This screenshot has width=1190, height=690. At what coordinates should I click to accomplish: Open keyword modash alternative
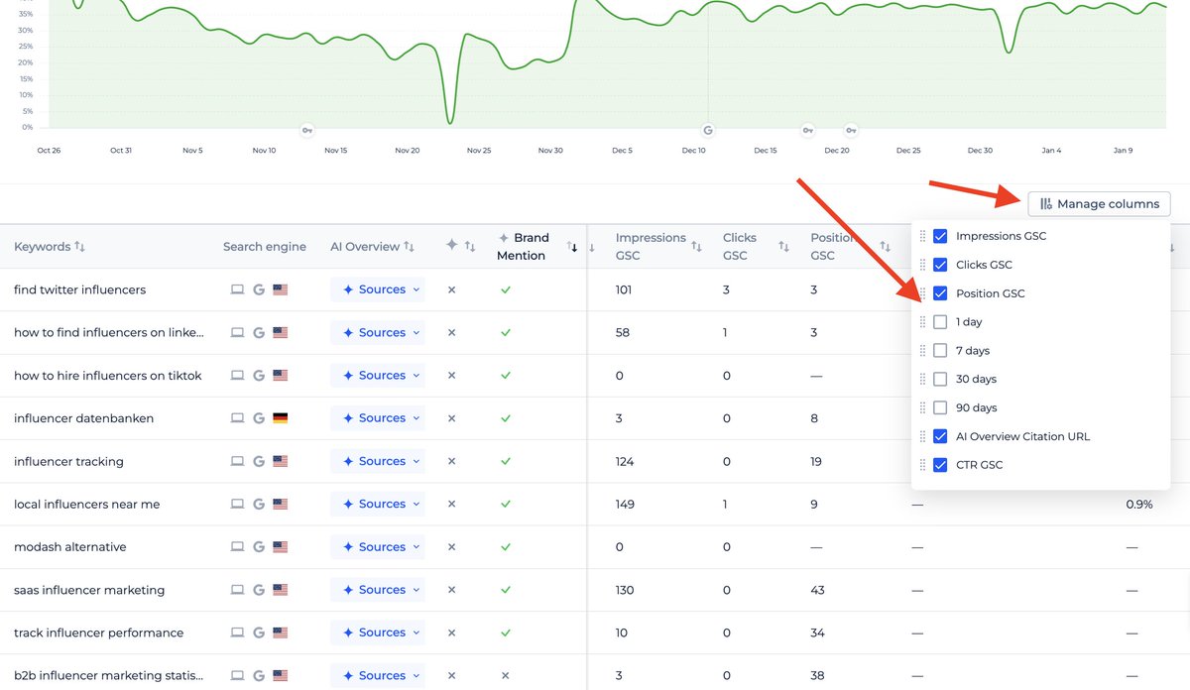[70, 547]
